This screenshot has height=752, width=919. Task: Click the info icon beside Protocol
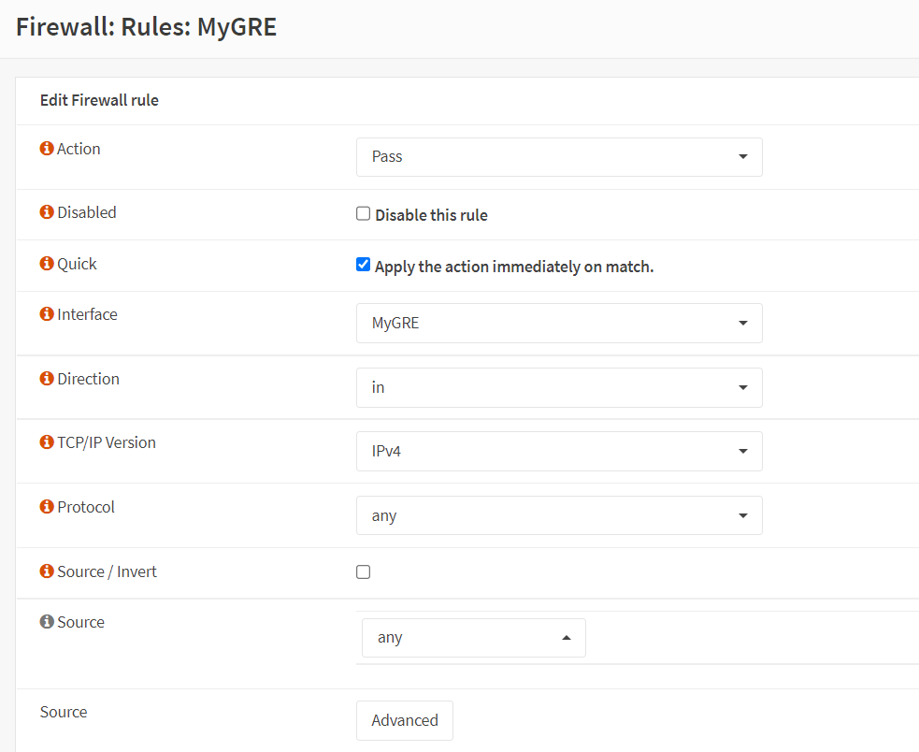(x=47, y=506)
